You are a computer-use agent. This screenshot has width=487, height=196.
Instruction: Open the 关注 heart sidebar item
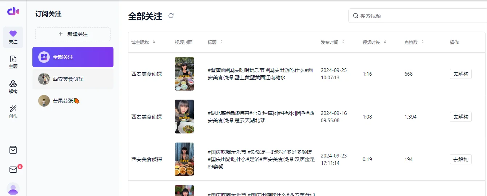(13, 37)
